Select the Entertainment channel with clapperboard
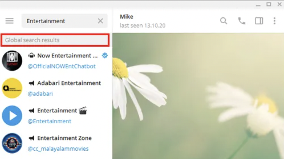This screenshot has height=159, width=284. coord(56,116)
